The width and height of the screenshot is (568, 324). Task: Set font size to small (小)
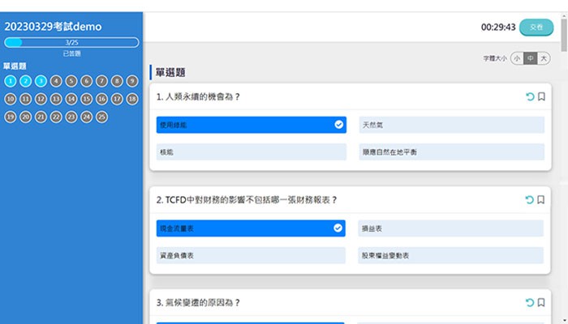tap(517, 58)
